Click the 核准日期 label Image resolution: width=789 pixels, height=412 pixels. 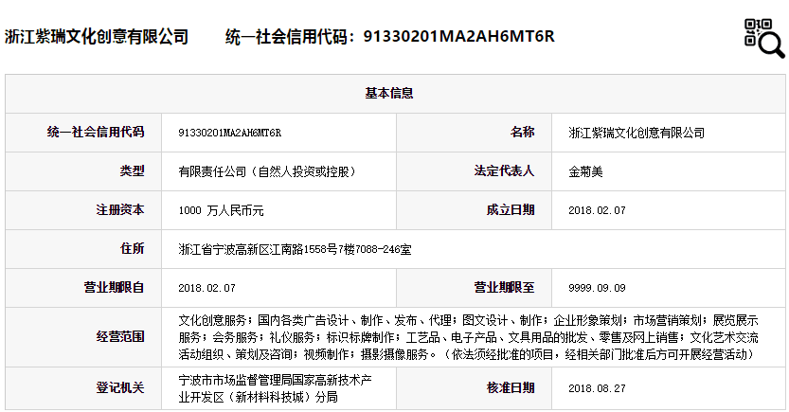point(511,388)
